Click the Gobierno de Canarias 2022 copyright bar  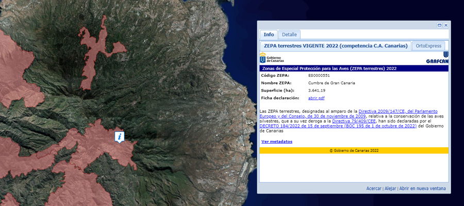coord(354,150)
